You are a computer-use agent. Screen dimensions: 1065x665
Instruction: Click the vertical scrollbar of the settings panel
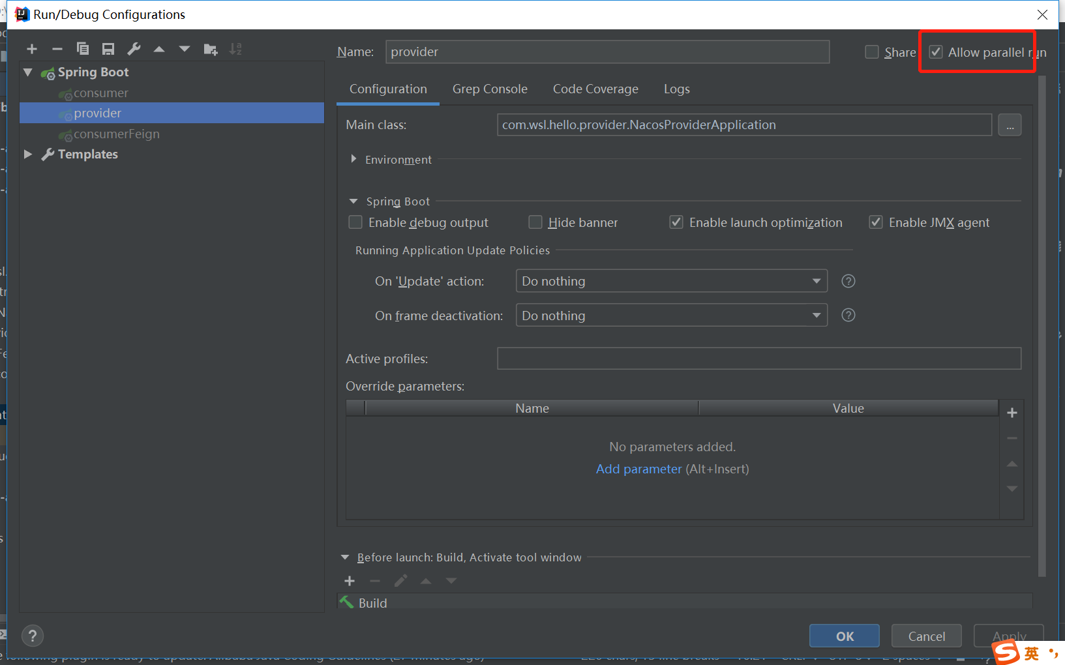1042,326
